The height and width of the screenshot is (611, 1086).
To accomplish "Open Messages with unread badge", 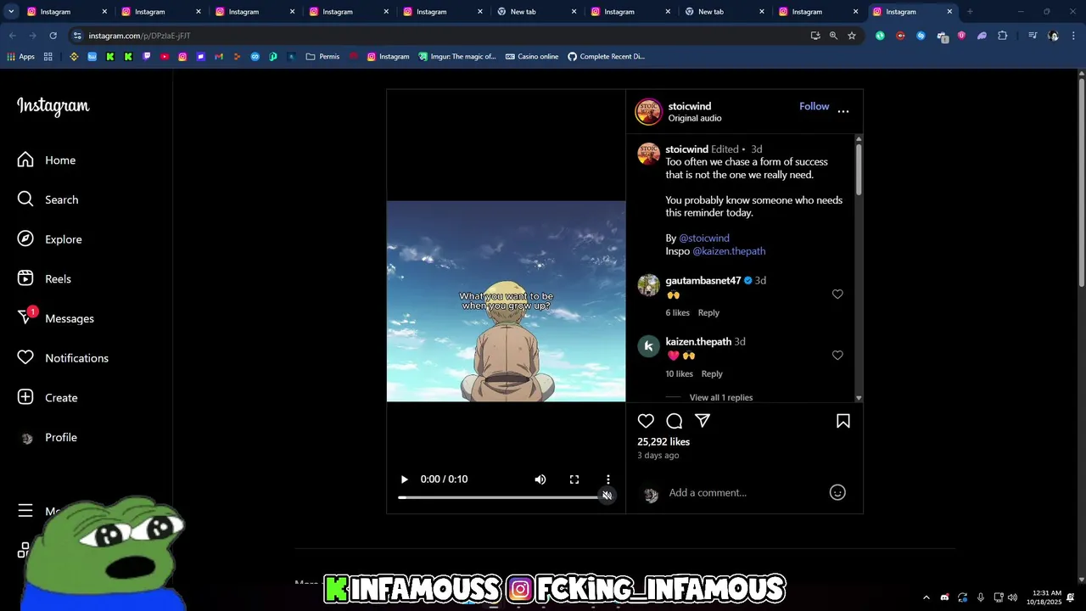I will [56, 318].
